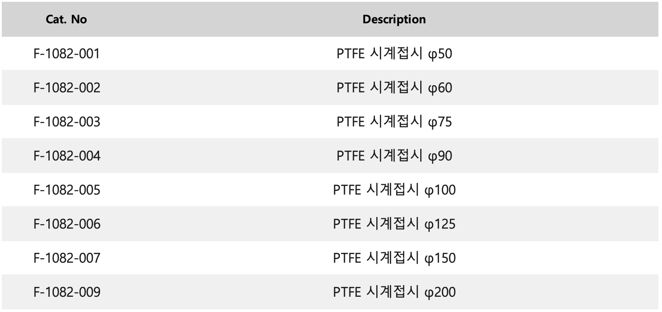Select catalog number F-1082-009

(67, 293)
